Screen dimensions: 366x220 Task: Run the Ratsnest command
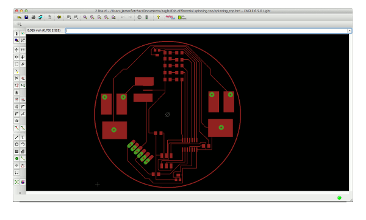pos(16,182)
